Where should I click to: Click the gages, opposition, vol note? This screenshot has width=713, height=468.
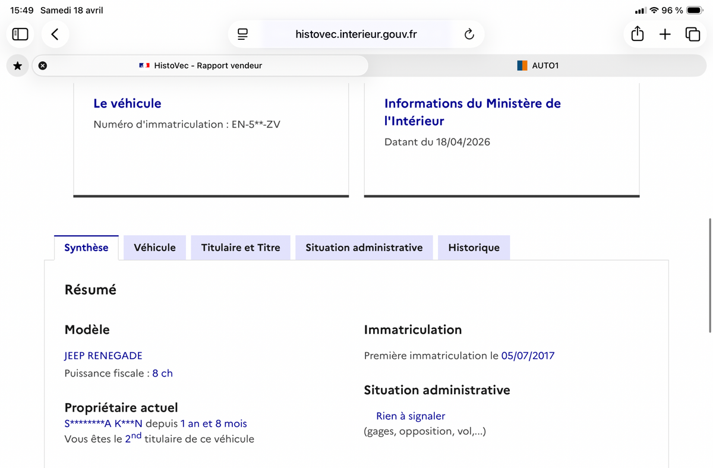(x=425, y=431)
